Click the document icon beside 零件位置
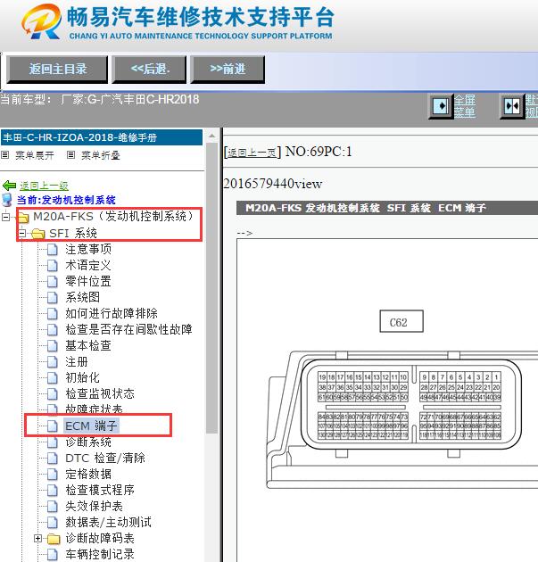Viewport: 538px width, 562px height. 53,282
